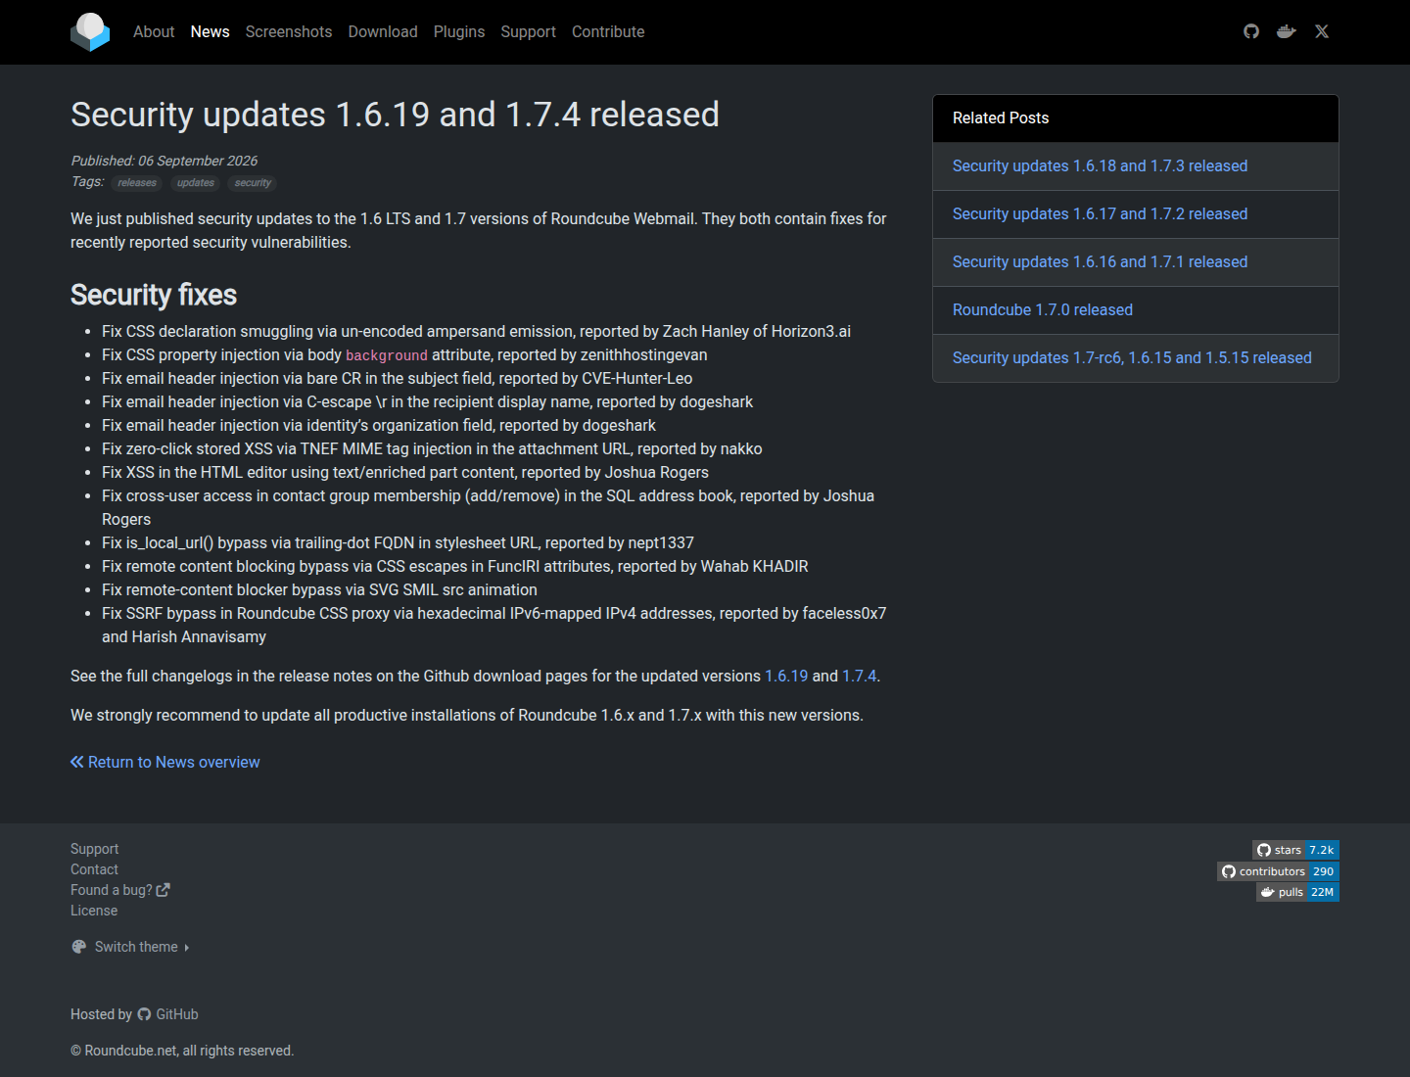The width and height of the screenshot is (1410, 1077).
Task: Open the Screenshots menu item
Action: 289,31
